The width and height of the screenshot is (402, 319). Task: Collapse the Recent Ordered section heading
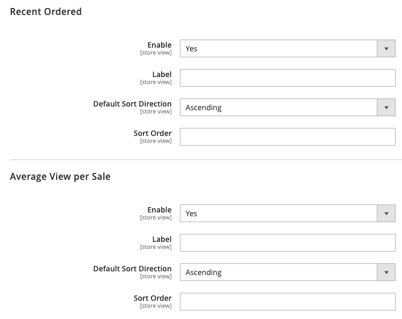(x=46, y=12)
